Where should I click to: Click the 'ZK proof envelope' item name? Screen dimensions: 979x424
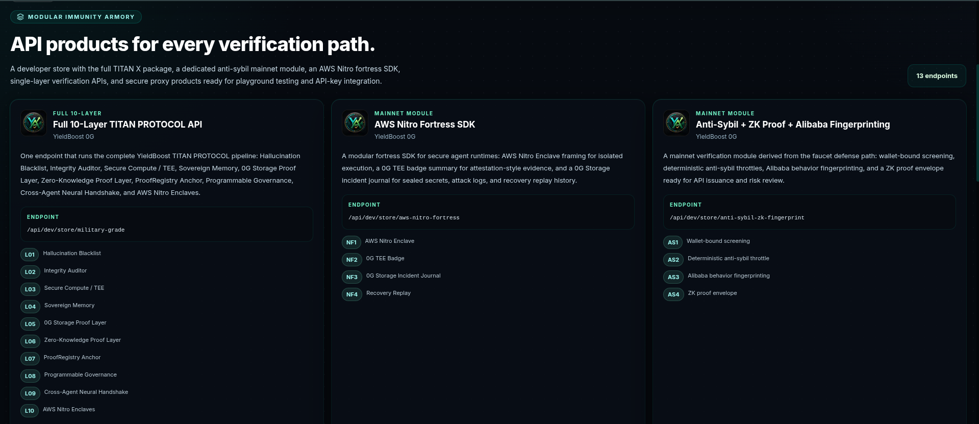(712, 293)
